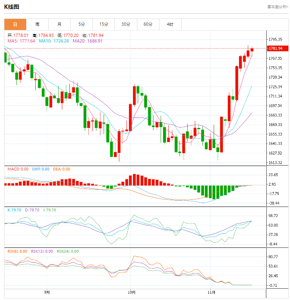290x300 pixels.
Task: Click the J:79.70 indicator label
Action: [x=49, y=210]
